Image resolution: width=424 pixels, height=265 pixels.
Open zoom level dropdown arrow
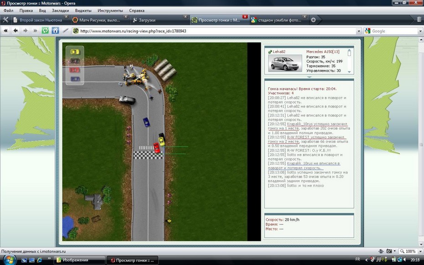pos(420,251)
